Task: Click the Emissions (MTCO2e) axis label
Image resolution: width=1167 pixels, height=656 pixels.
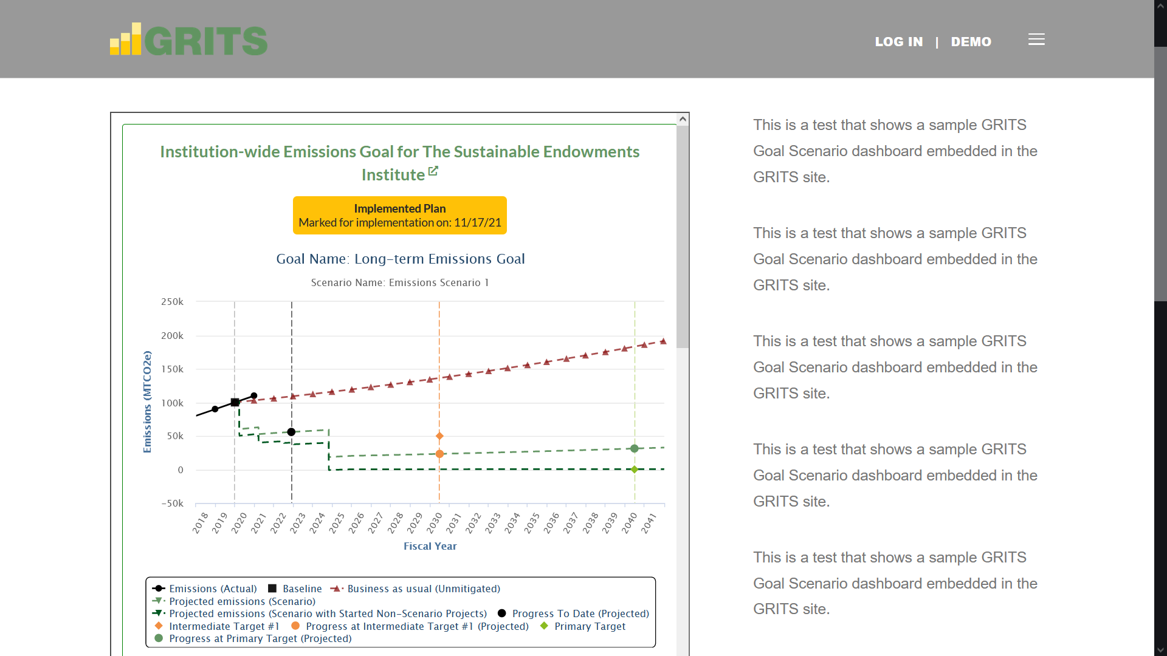Action: coord(147,401)
